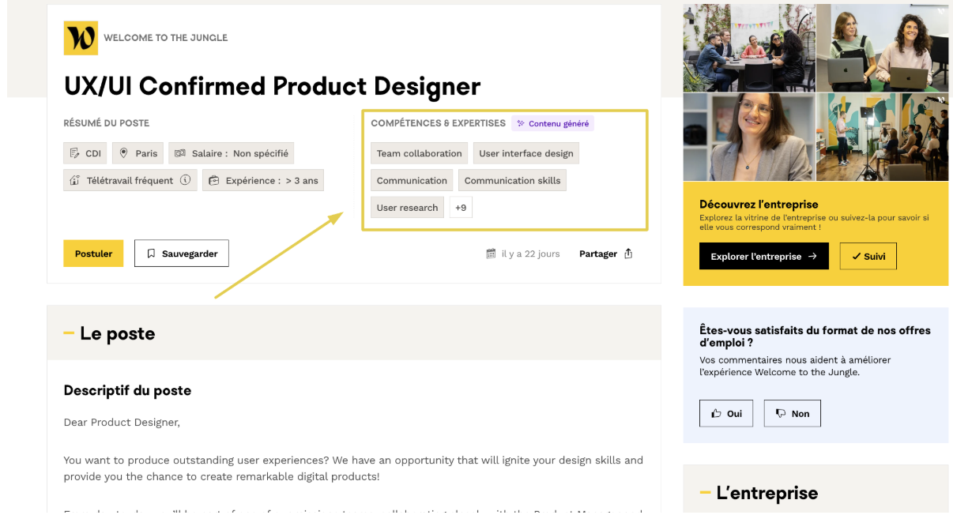Select the Team collaboration skill tag
This screenshot has height=515, width=953.
[x=419, y=153]
